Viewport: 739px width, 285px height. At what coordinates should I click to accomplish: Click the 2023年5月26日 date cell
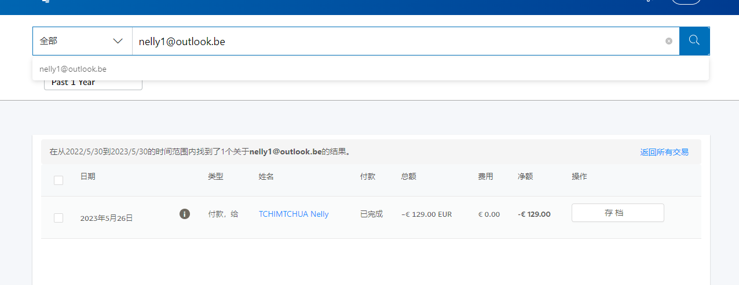[107, 218]
